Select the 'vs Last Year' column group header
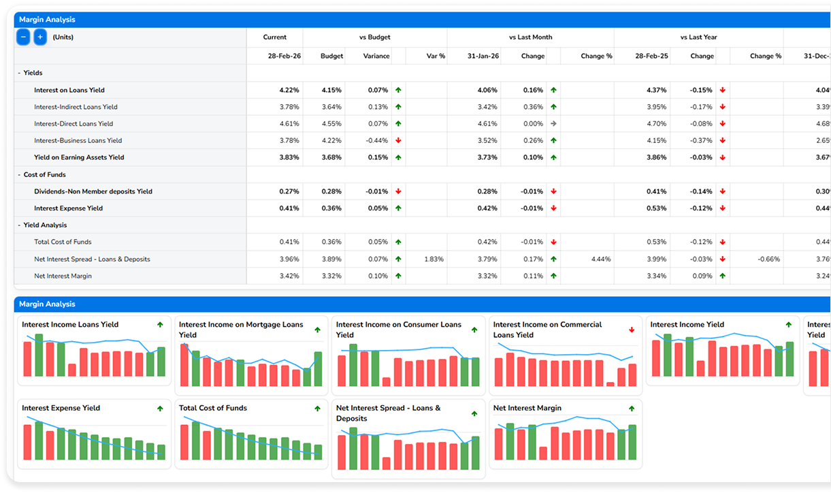This screenshot has height=493, width=831. [x=699, y=37]
